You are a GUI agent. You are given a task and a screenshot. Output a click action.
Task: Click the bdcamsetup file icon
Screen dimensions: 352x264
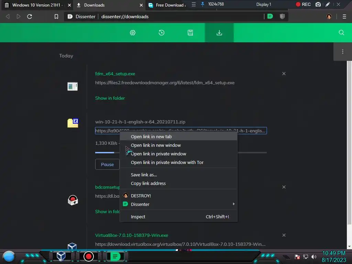(x=73, y=200)
